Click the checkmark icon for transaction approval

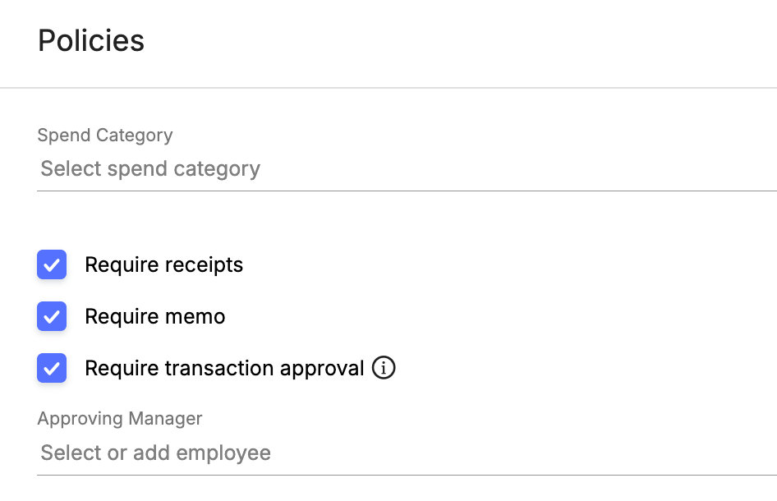[52, 369]
